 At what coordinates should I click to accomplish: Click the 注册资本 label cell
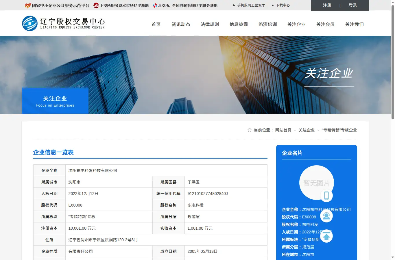pyautogui.click(x=49, y=228)
